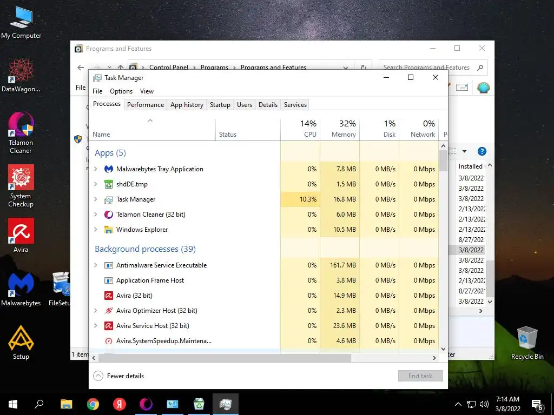
Task: Expand the Malwarebytes Tray Application row
Action: point(95,169)
